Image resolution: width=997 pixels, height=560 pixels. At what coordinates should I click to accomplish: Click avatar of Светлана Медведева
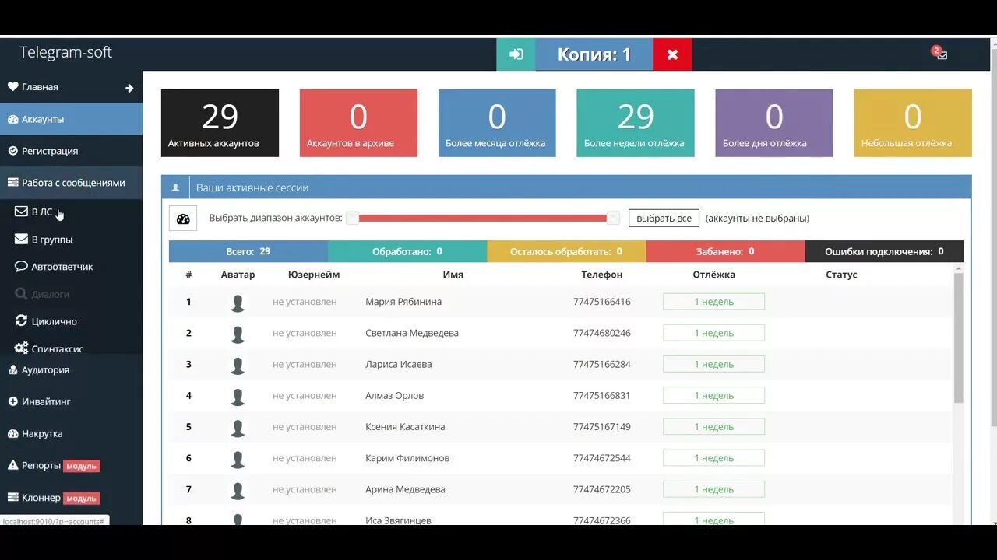(x=238, y=334)
